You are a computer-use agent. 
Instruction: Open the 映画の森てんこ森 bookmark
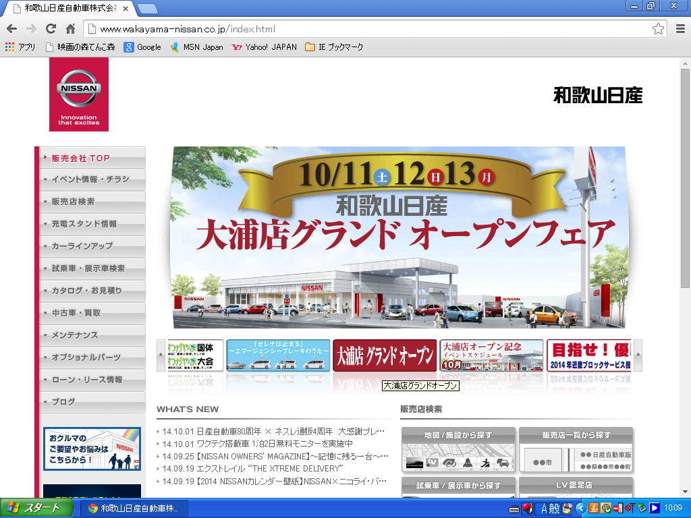click(81, 47)
